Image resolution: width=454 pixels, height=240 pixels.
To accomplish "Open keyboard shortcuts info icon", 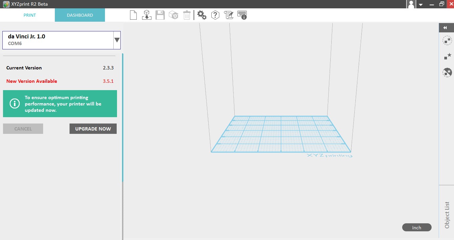I will click(242, 15).
